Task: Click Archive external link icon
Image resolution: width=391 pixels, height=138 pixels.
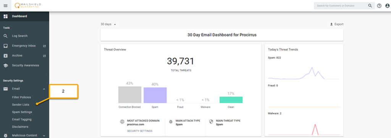Action: (44, 56)
